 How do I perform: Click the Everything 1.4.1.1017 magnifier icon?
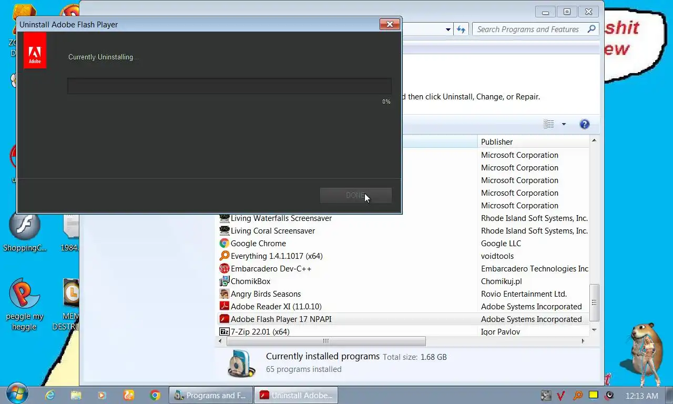coord(225,256)
